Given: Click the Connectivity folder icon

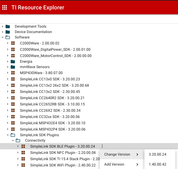Looking at the screenshot, I should pyautogui.click(x=18, y=141).
